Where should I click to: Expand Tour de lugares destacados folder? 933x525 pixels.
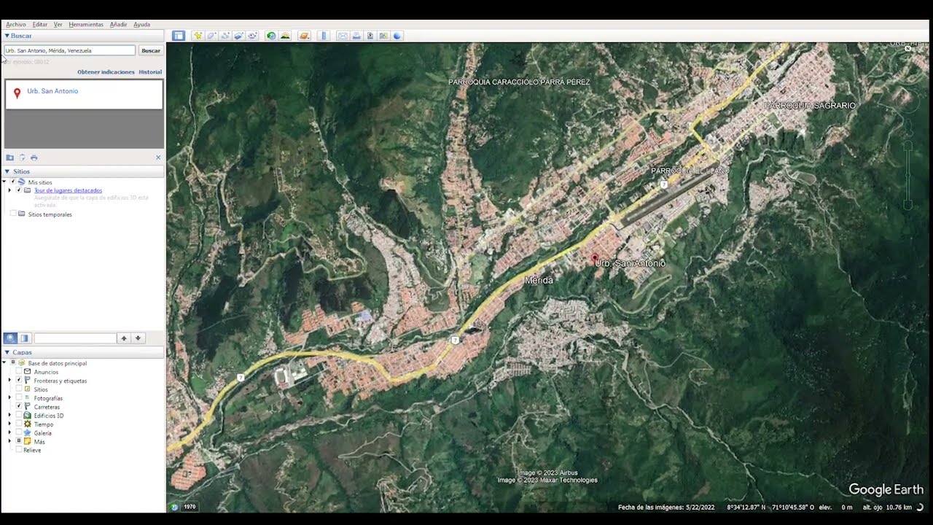pos(9,190)
